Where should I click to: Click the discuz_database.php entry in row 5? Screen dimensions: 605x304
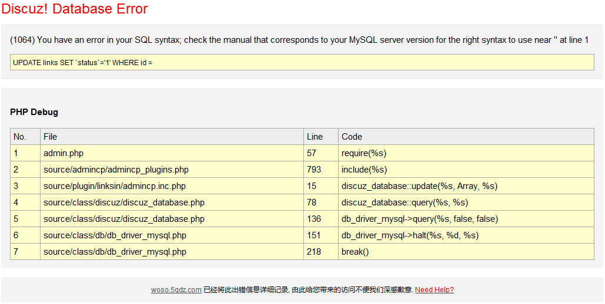tap(123, 219)
